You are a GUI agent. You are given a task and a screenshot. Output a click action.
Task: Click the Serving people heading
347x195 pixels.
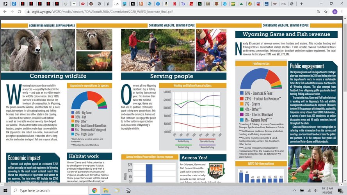click(171, 76)
